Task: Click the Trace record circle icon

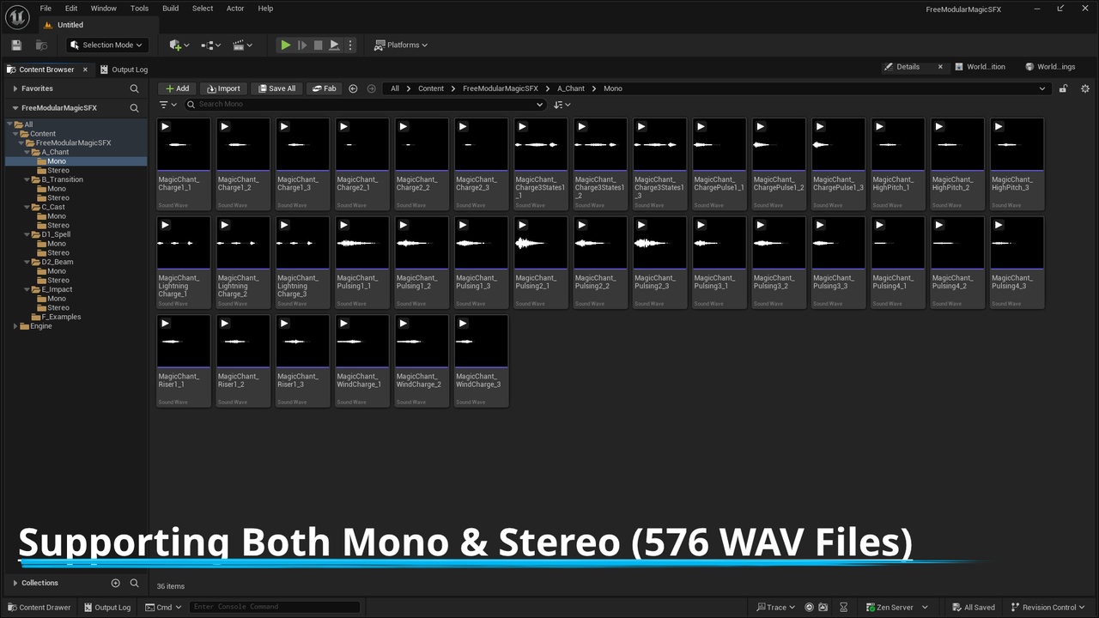Action: pyautogui.click(x=809, y=607)
